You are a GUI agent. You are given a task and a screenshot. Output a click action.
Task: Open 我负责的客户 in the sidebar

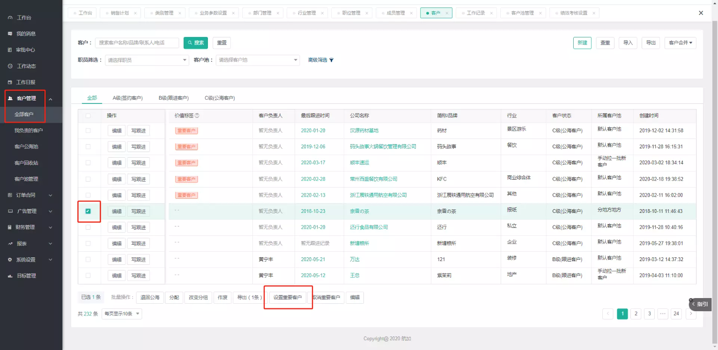click(x=29, y=131)
